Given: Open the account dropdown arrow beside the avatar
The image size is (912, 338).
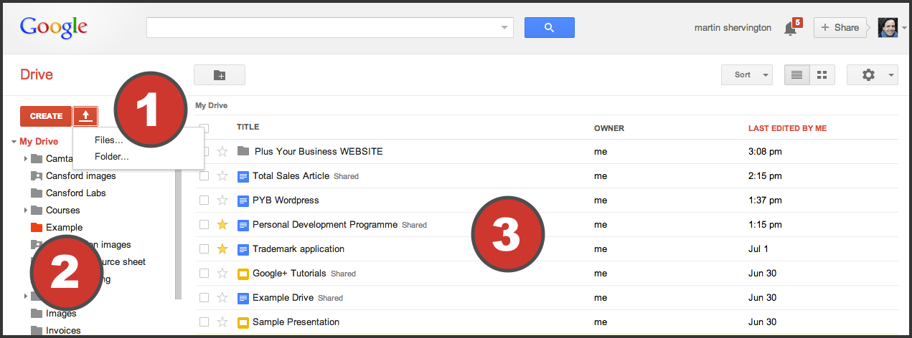Looking at the screenshot, I should (x=904, y=28).
